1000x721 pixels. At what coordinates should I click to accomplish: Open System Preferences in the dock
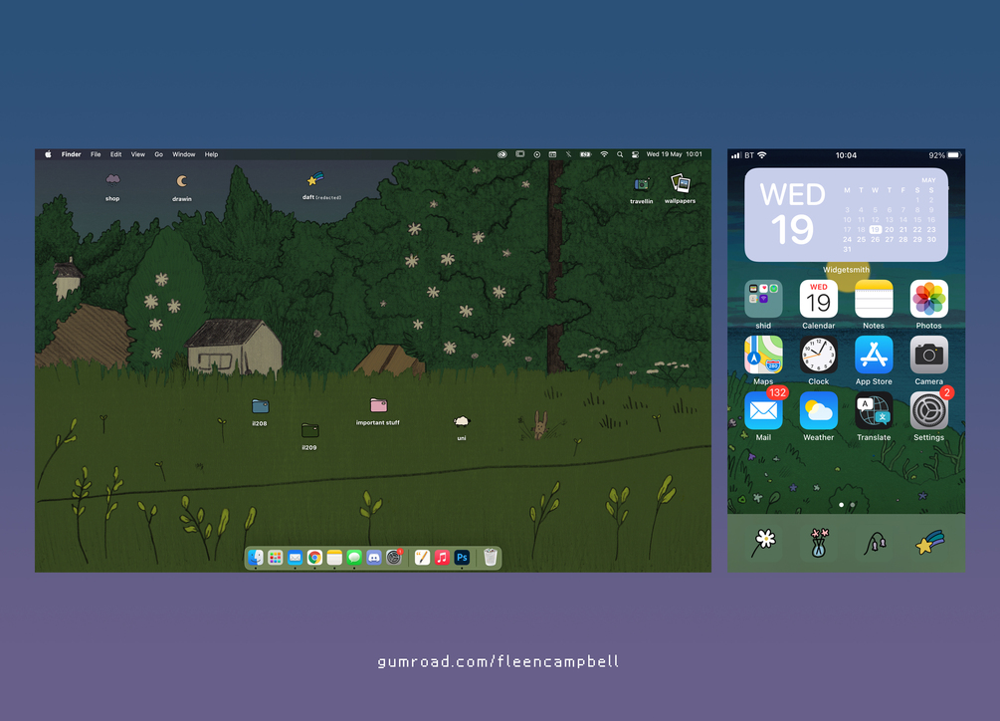(394, 557)
